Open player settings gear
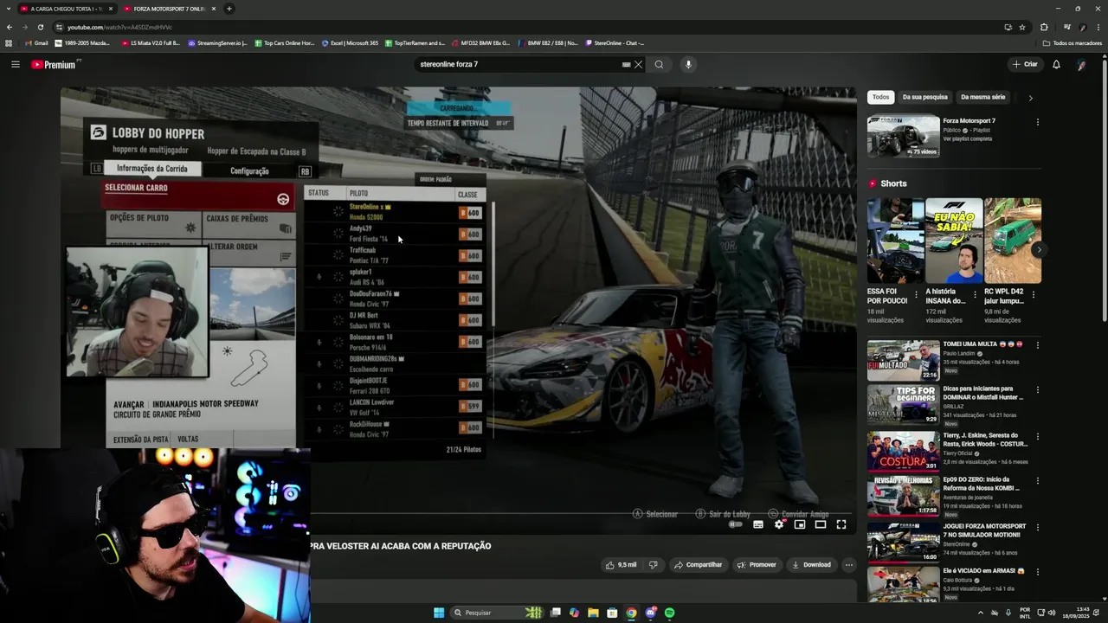This screenshot has height=623, width=1108. click(779, 524)
